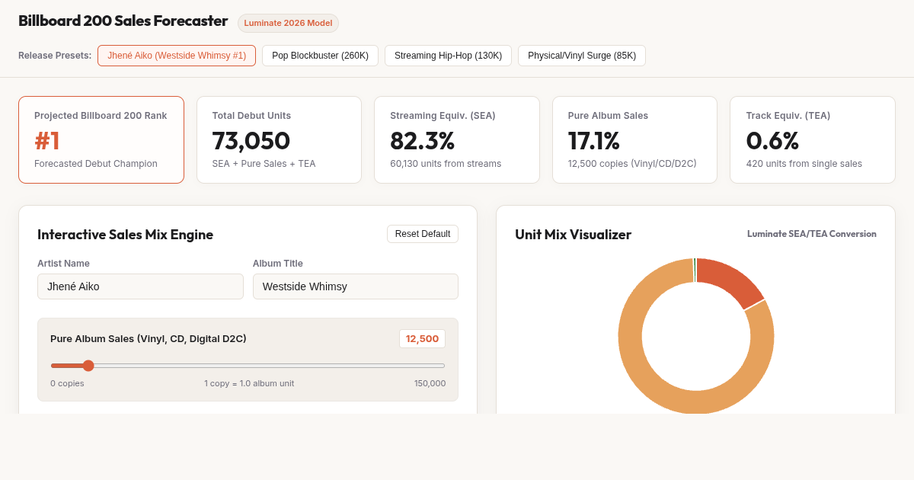The width and height of the screenshot is (914, 480).
Task: Click the '150,000' slider maximum label
Action: coord(430,383)
